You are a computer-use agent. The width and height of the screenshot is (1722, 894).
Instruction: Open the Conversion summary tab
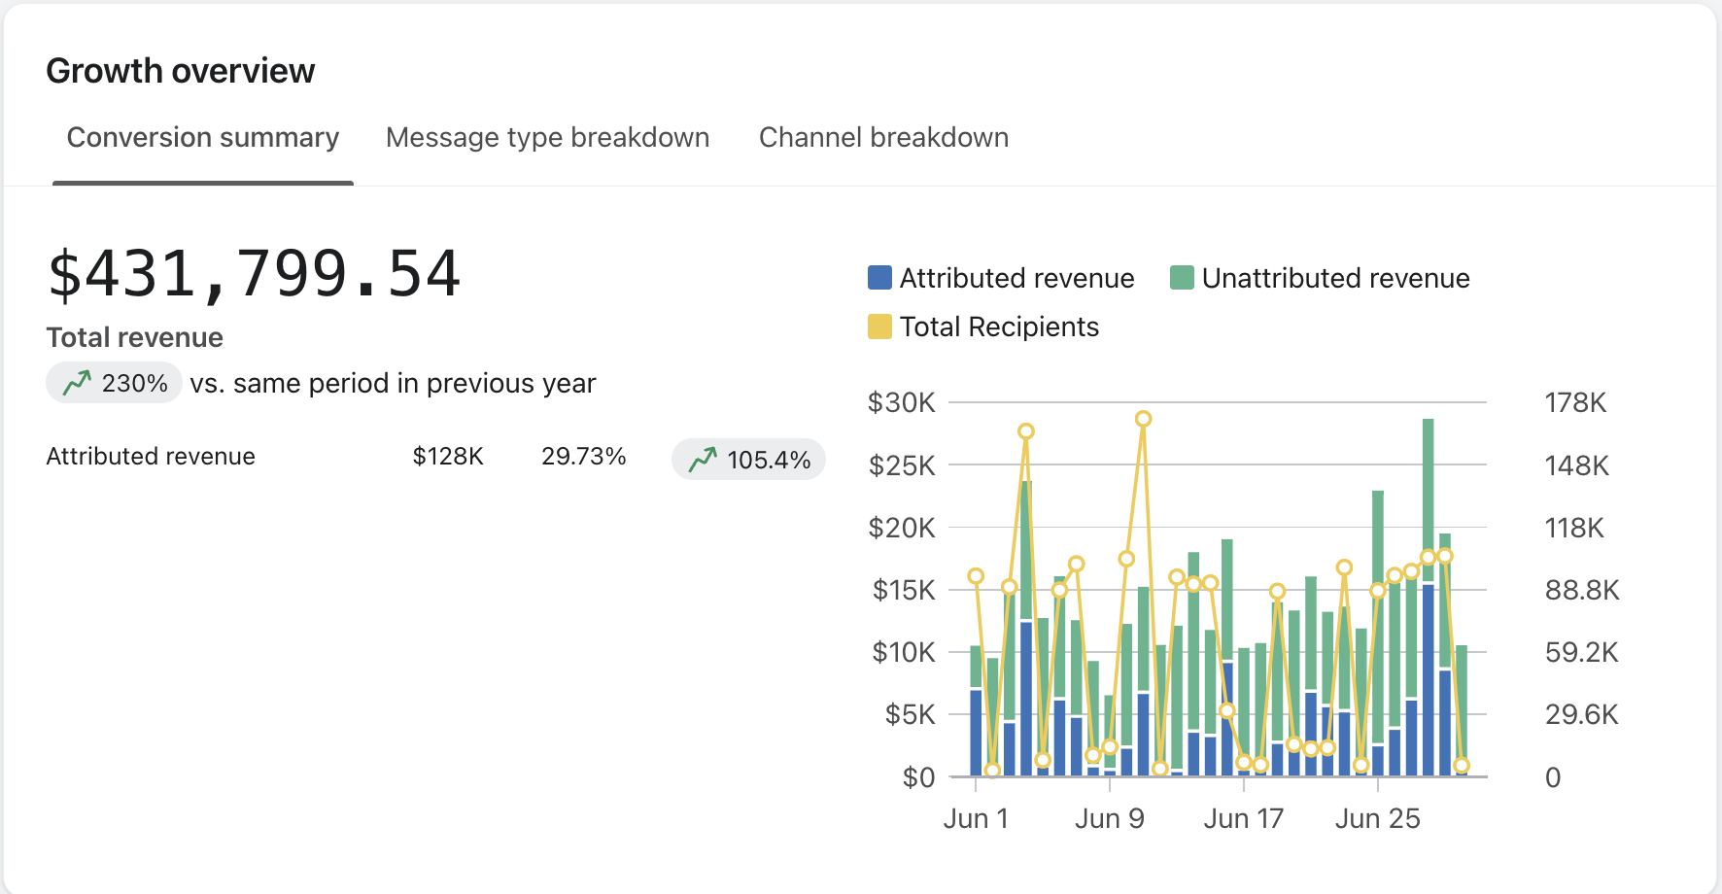coord(203,138)
